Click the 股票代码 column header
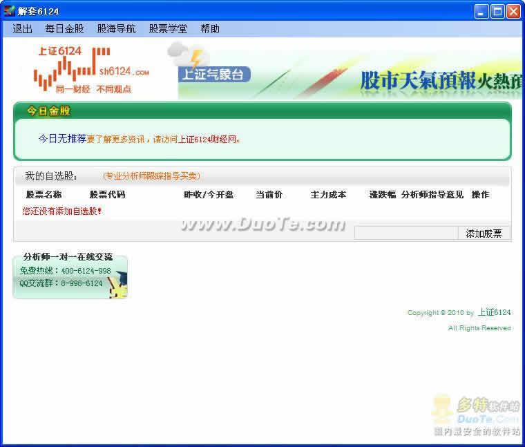The height and width of the screenshot is (447, 525). [107, 195]
